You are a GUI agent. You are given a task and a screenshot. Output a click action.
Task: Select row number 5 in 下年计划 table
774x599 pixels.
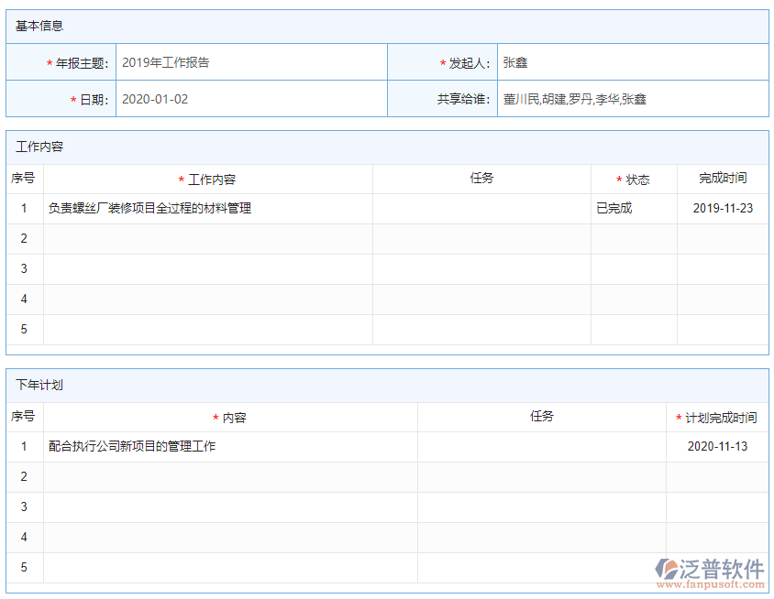[x=24, y=567]
